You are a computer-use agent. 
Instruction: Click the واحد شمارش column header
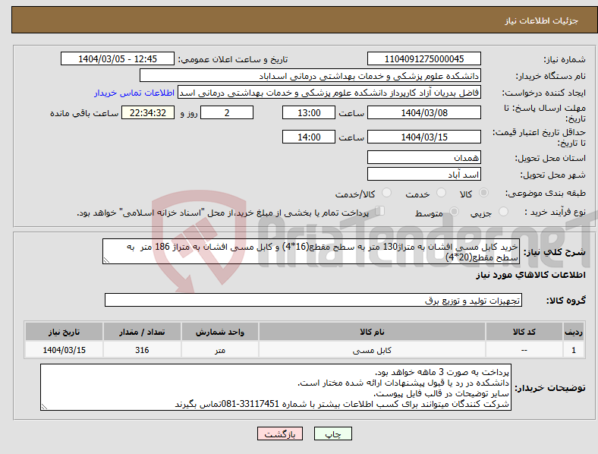[x=219, y=332]
